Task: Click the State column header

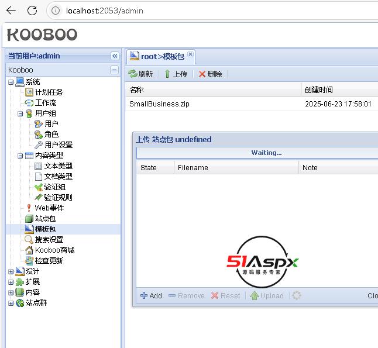Action: 155,167
